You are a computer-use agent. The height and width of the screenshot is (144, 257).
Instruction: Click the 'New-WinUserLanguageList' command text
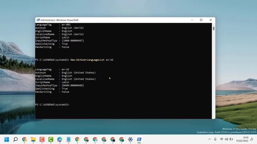(x=88, y=60)
